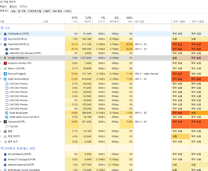Click Chrome's 1,237.8MB memory cell
This screenshot has height=171, width=208.
pos(86,58)
